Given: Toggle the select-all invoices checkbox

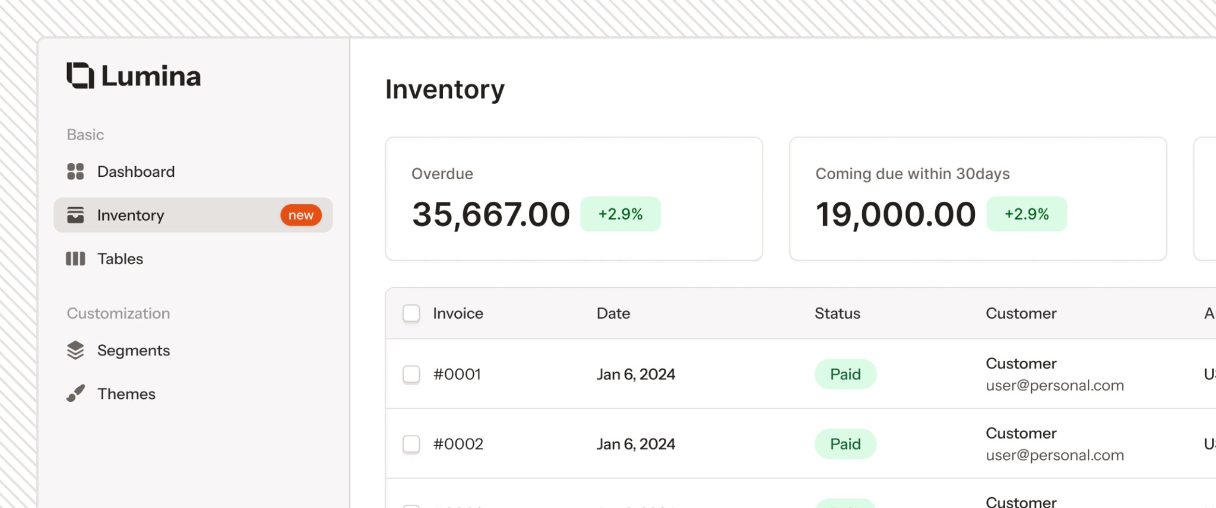Looking at the screenshot, I should click(411, 313).
